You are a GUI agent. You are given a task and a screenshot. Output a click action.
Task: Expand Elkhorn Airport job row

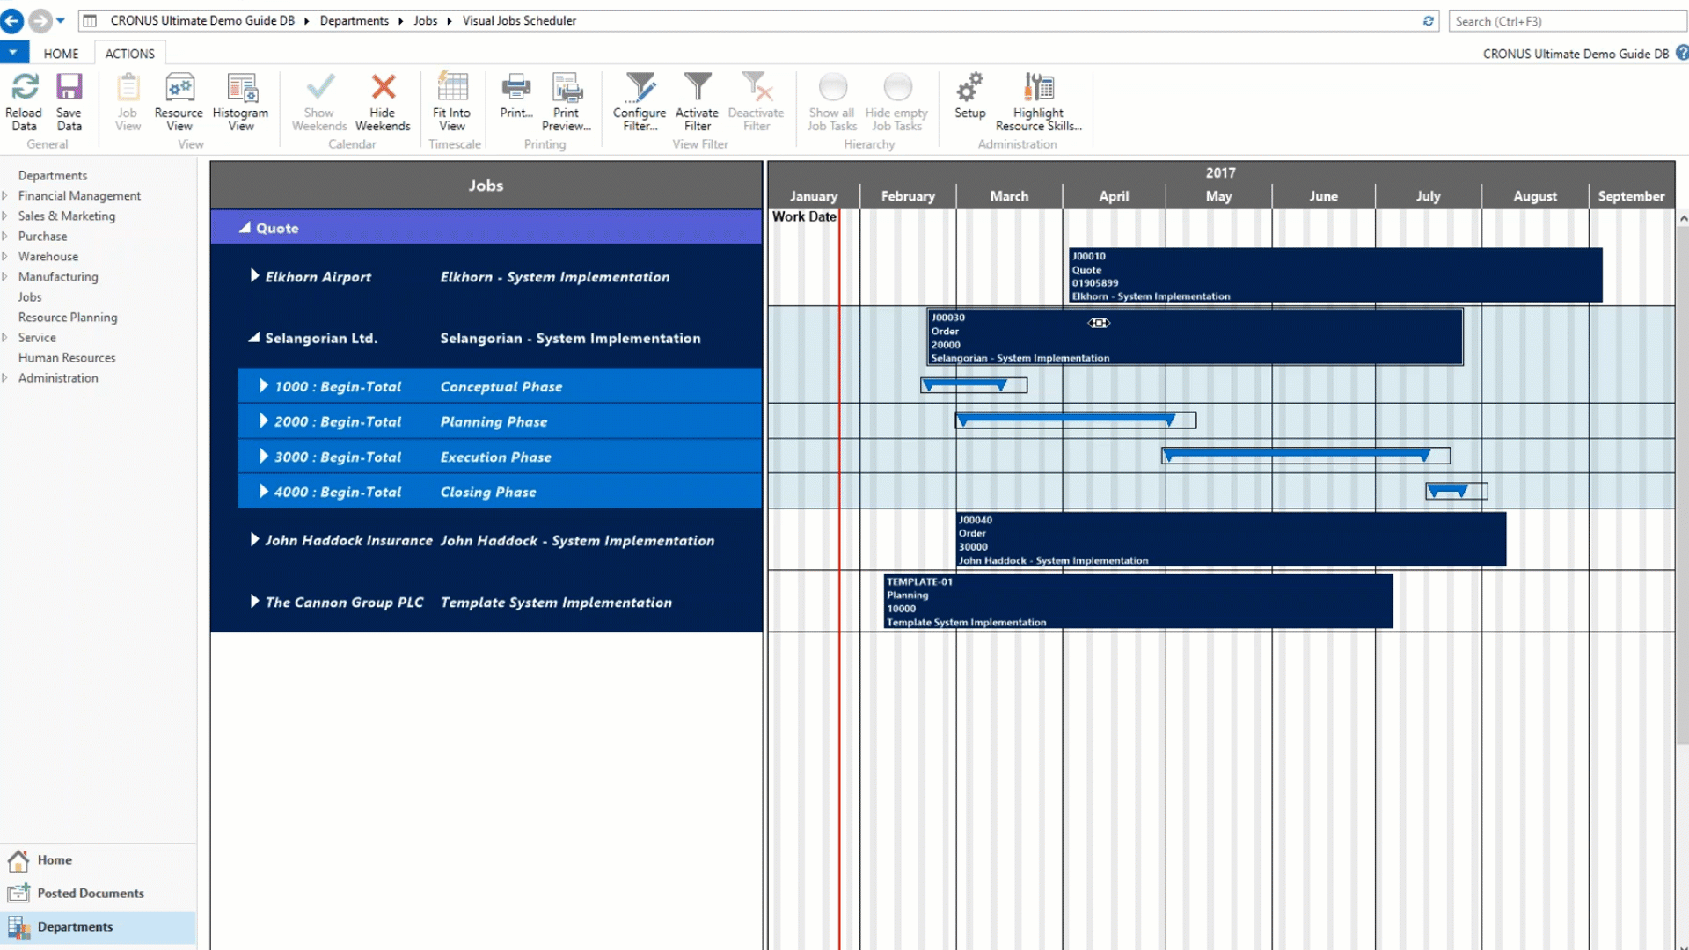point(255,275)
